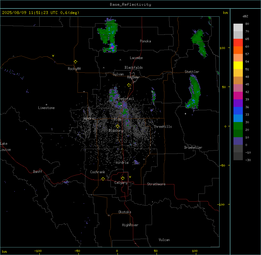Select the purple legend swatch below 39
This screenshot has height=255, width=261.
tap(238, 103)
